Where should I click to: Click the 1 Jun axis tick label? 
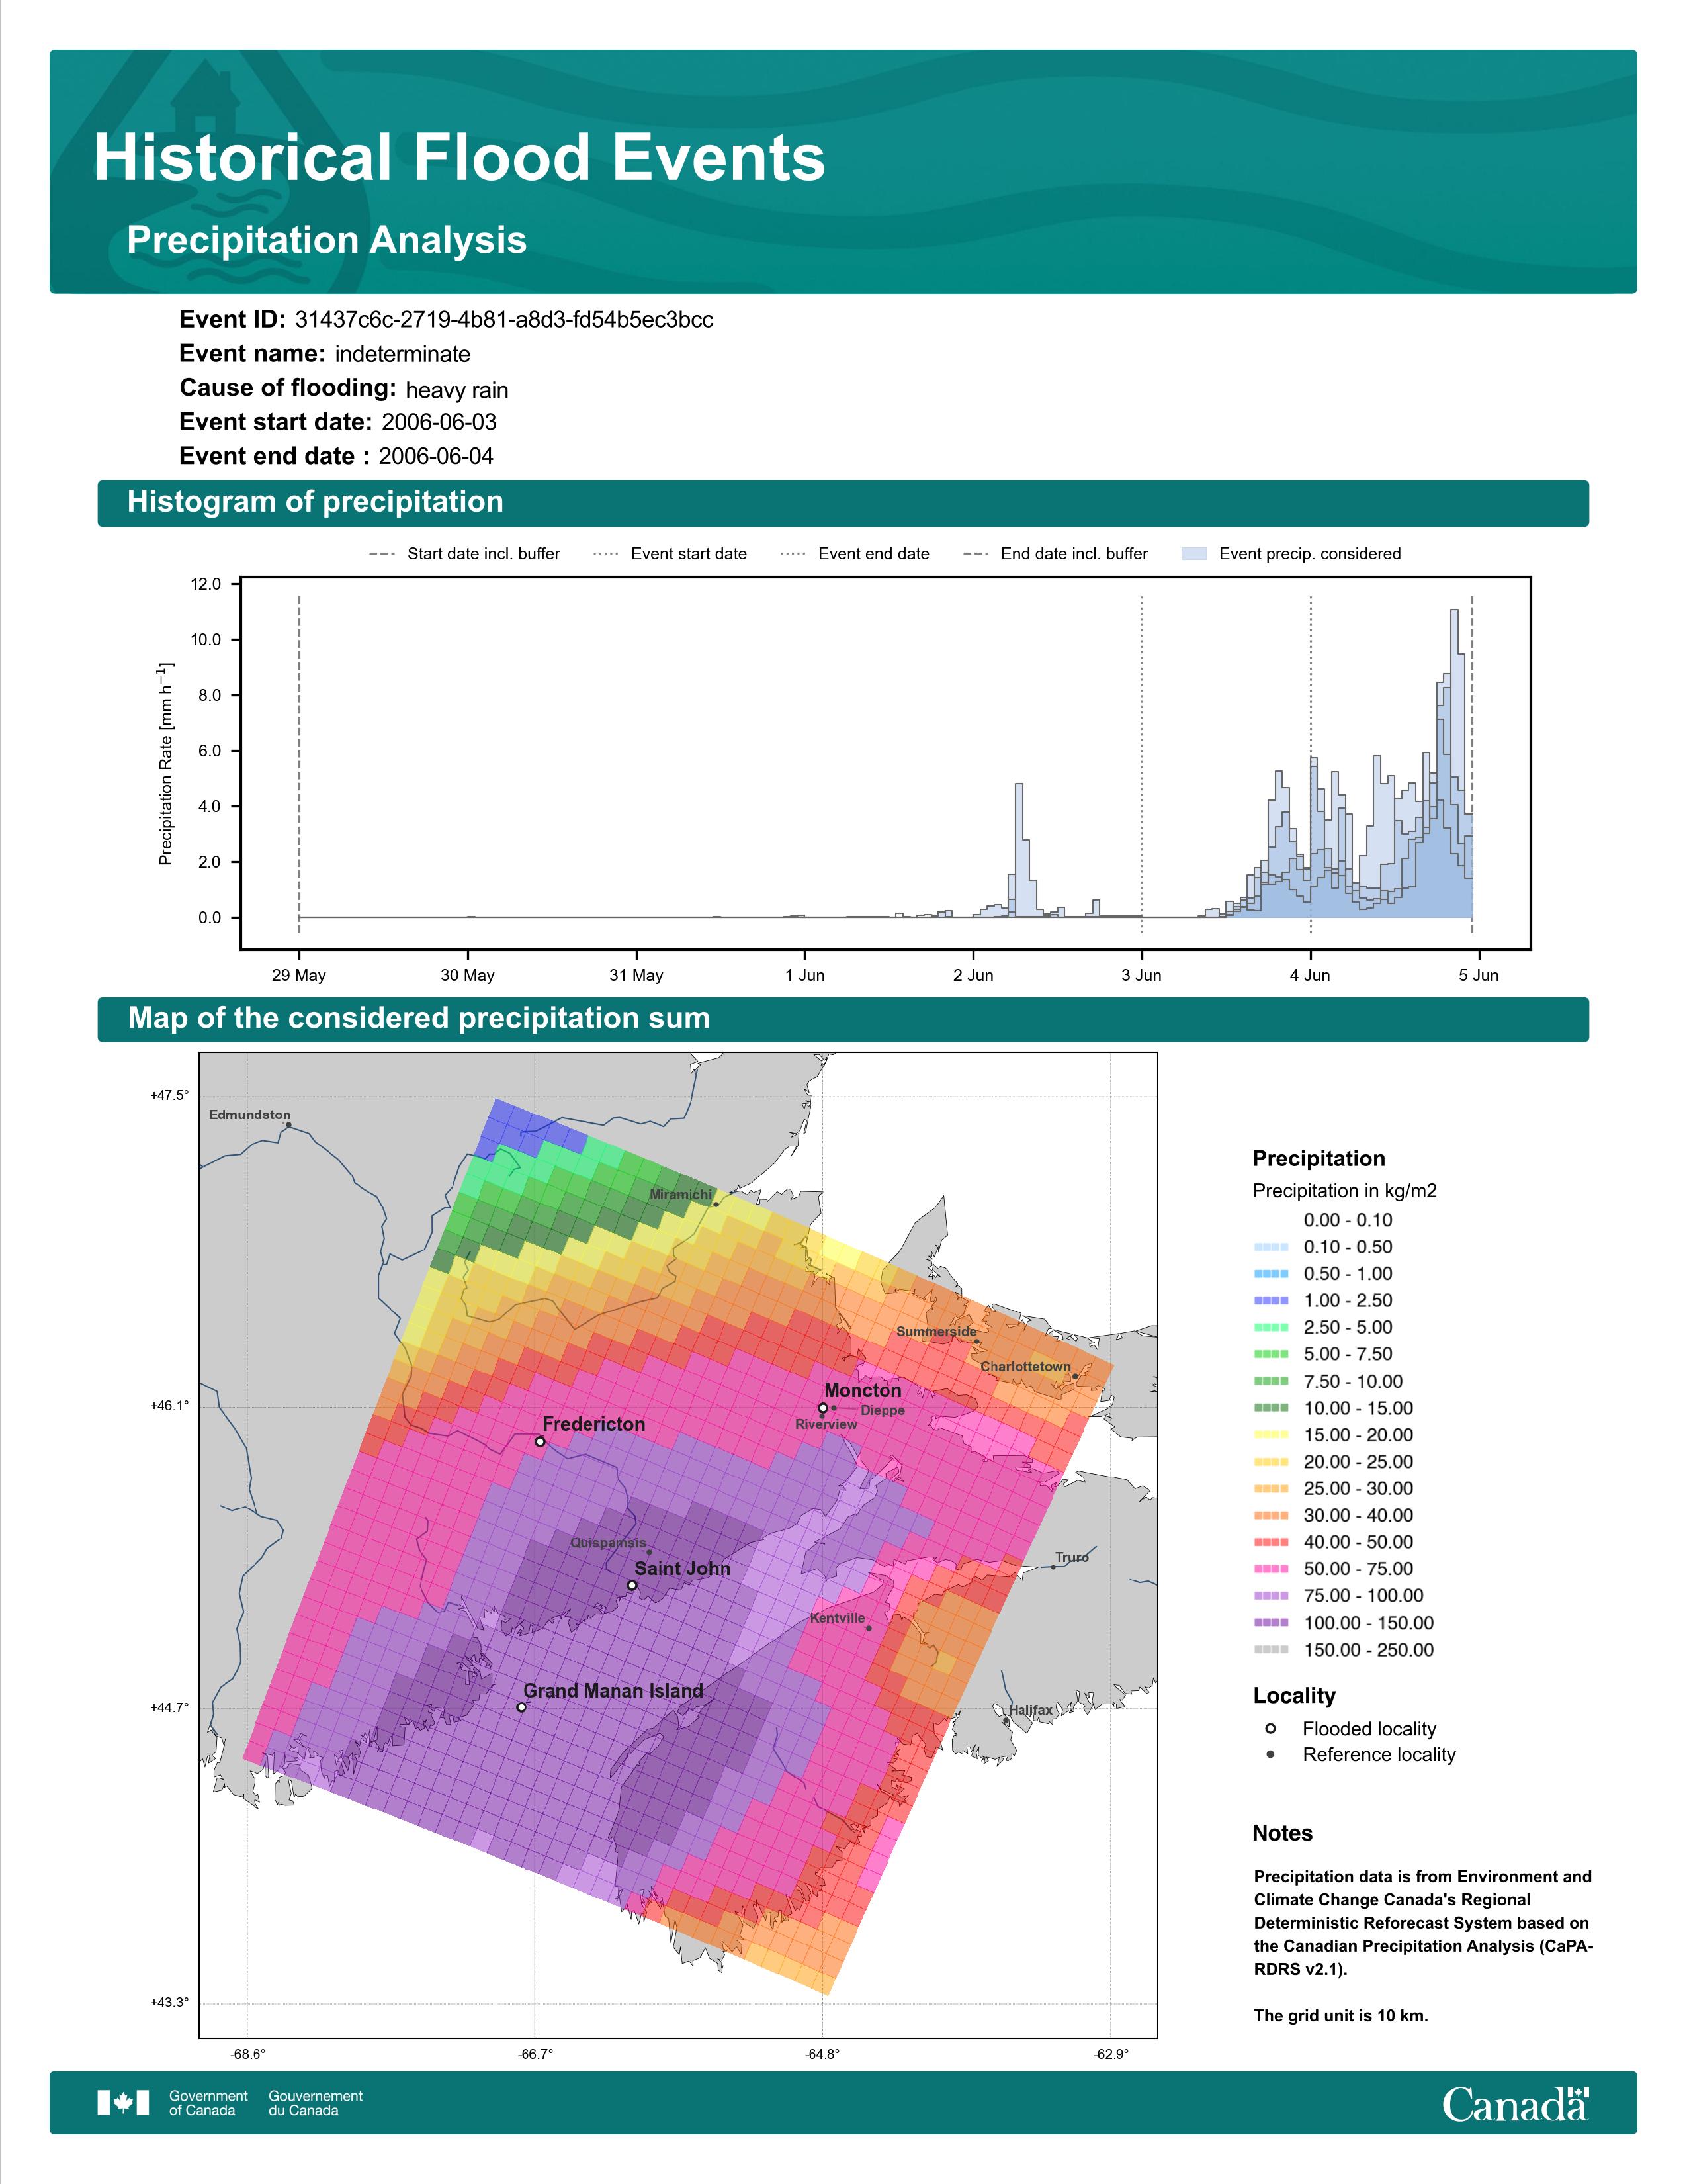804,976
